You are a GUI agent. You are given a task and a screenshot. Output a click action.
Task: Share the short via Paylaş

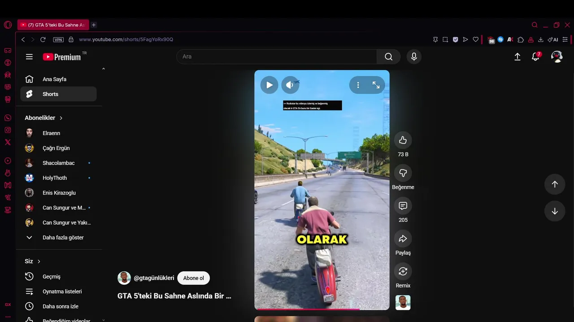[403, 238]
